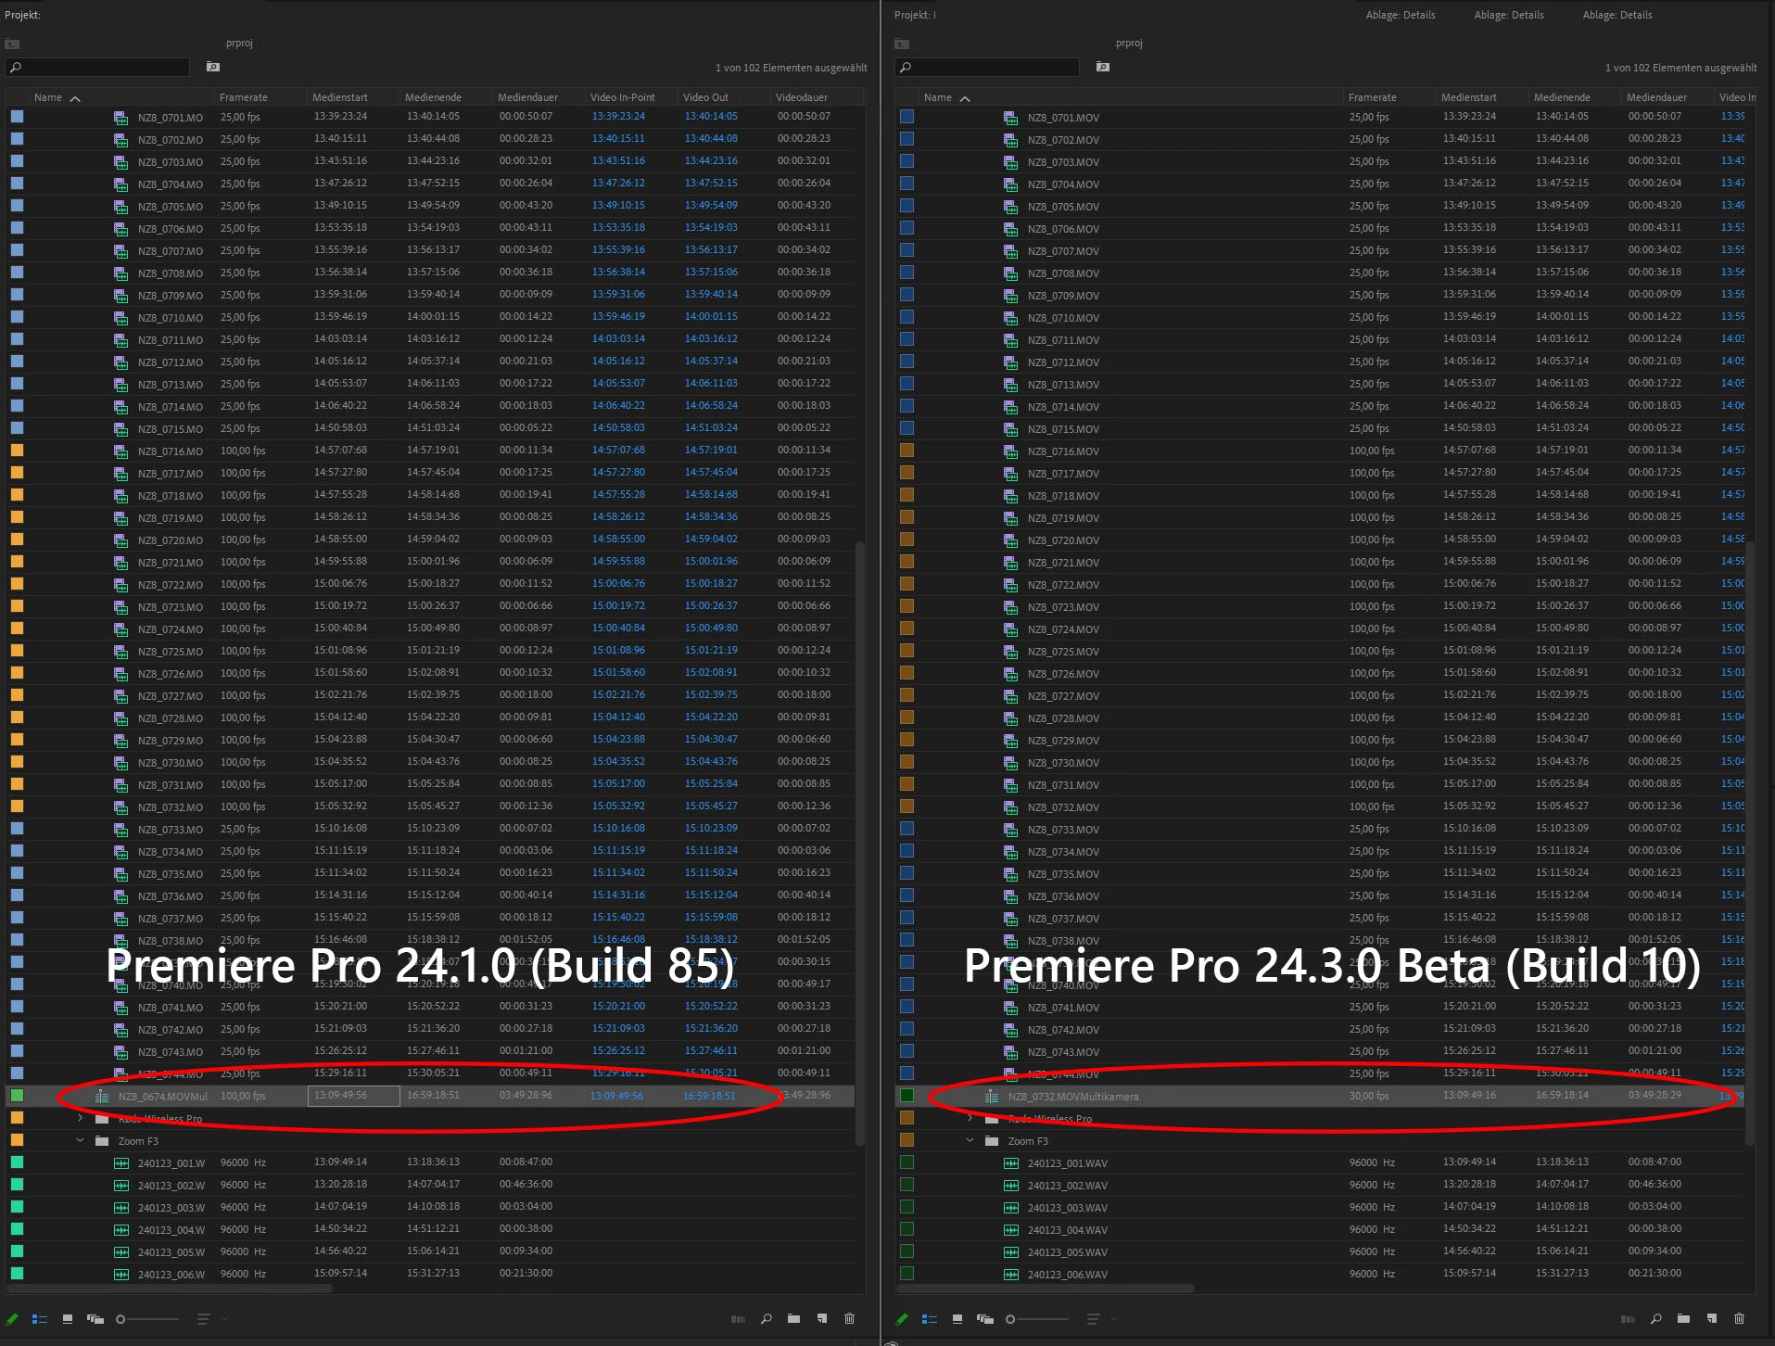The width and height of the screenshot is (1775, 1346).
Task: Click the Find magnifier icon in right panel
Action: coord(1656,1318)
